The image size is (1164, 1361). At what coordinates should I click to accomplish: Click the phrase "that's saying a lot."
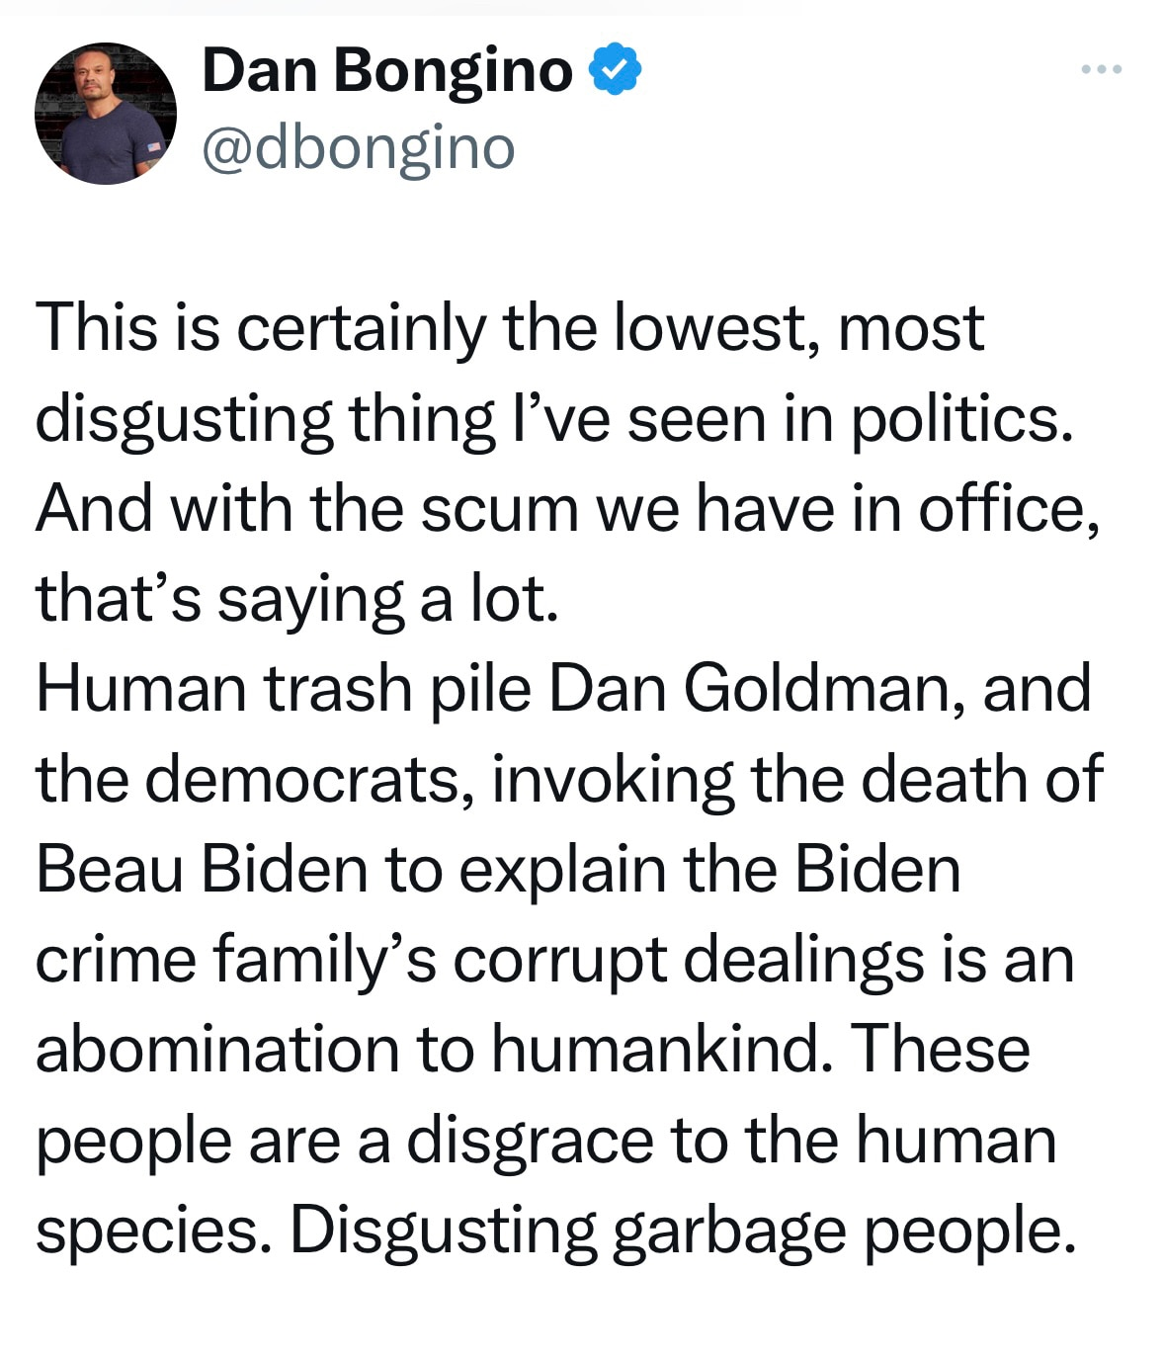point(297,598)
